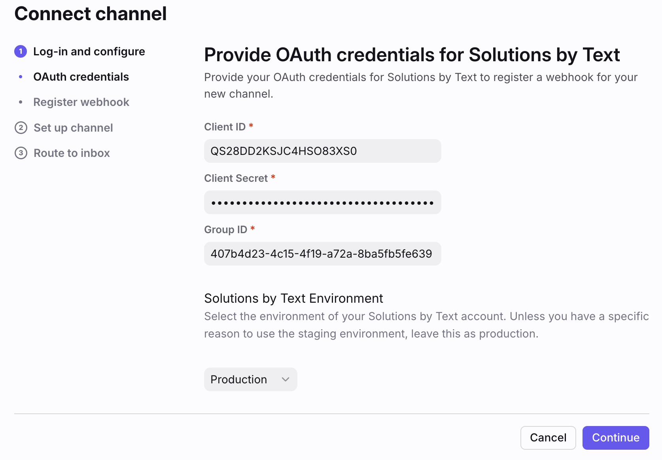Expand the environment list via chevron arrow
The image size is (662, 460).
pos(286,379)
